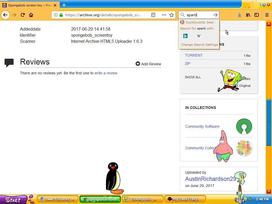Toggle reader view icon in address bar
Image resolution: width=272 pixels, height=204 pixels.
click(x=153, y=15)
